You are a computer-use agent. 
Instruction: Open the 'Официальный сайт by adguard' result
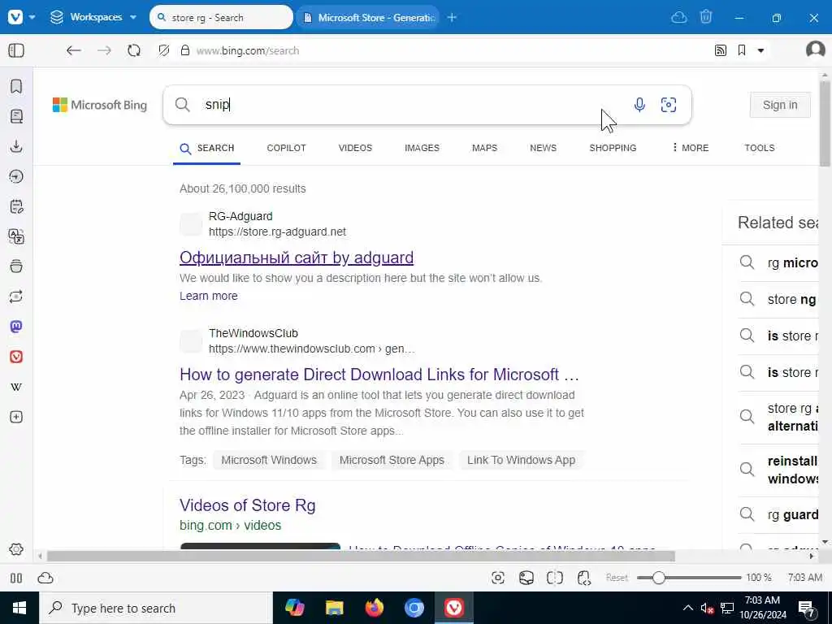click(297, 258)
